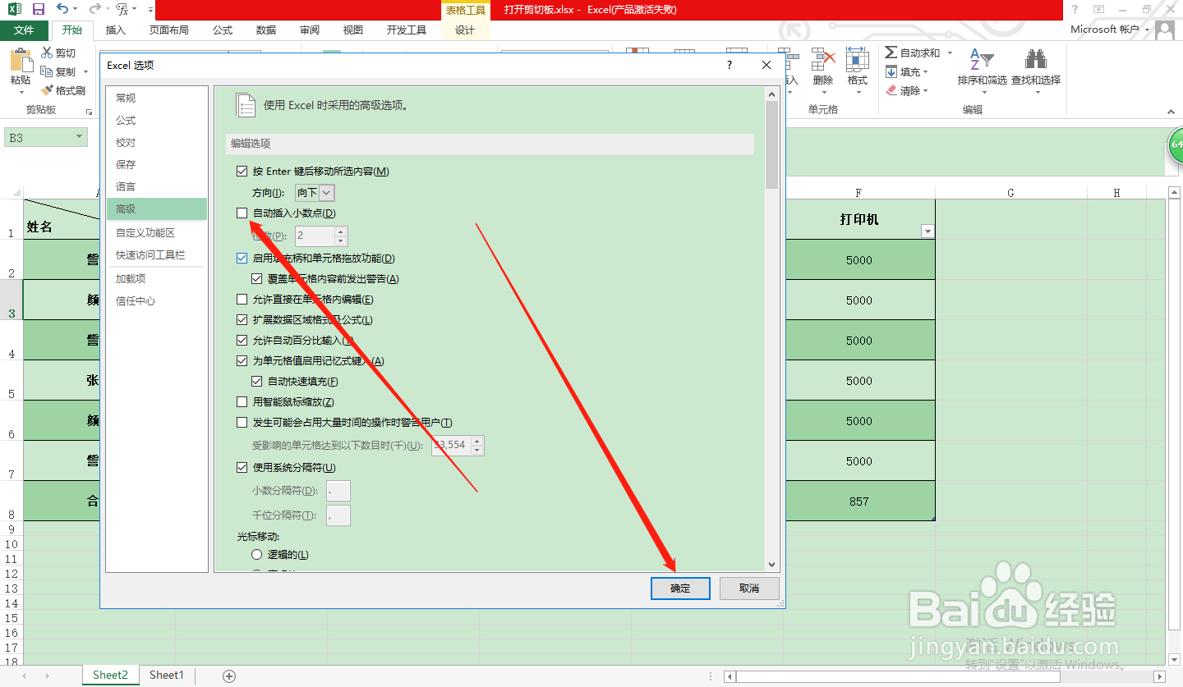The image size is (1183, 687).
Task: Expand the Clear dropdown arrow
Action: coord(927,91)
